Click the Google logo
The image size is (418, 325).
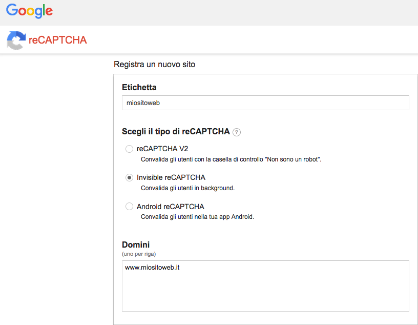29,11
